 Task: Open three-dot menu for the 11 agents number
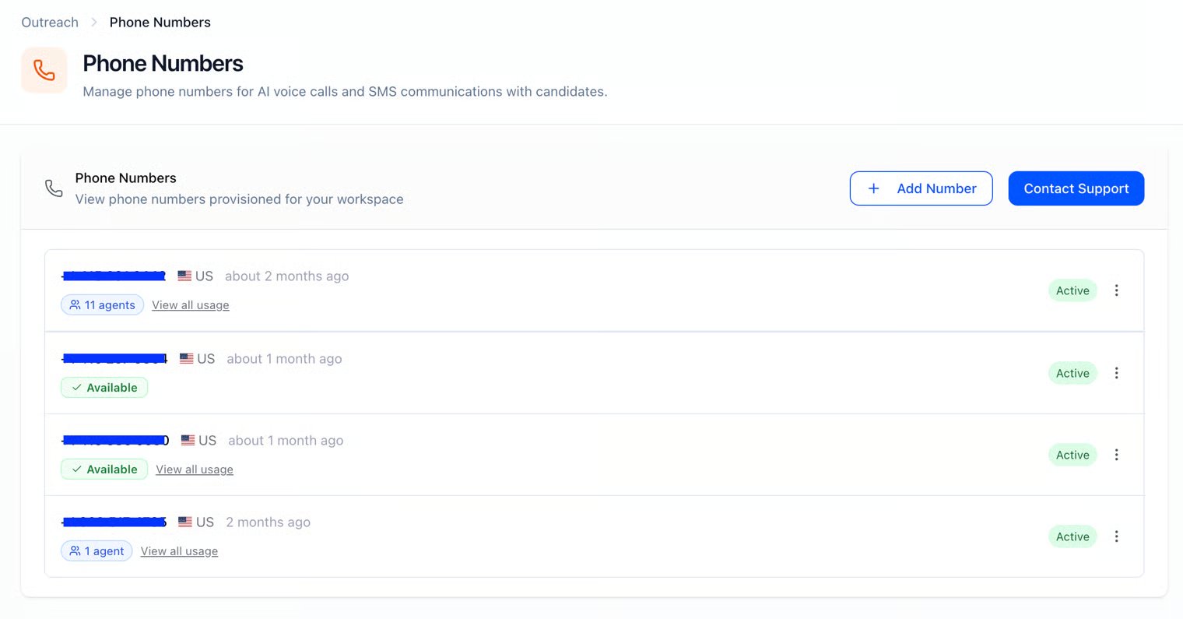point(1116,290)
